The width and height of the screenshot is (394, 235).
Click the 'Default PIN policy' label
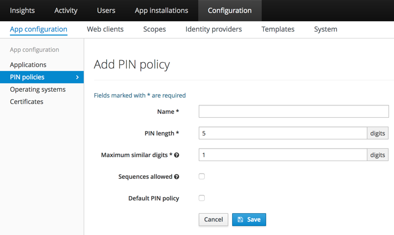tap(153, 199)
